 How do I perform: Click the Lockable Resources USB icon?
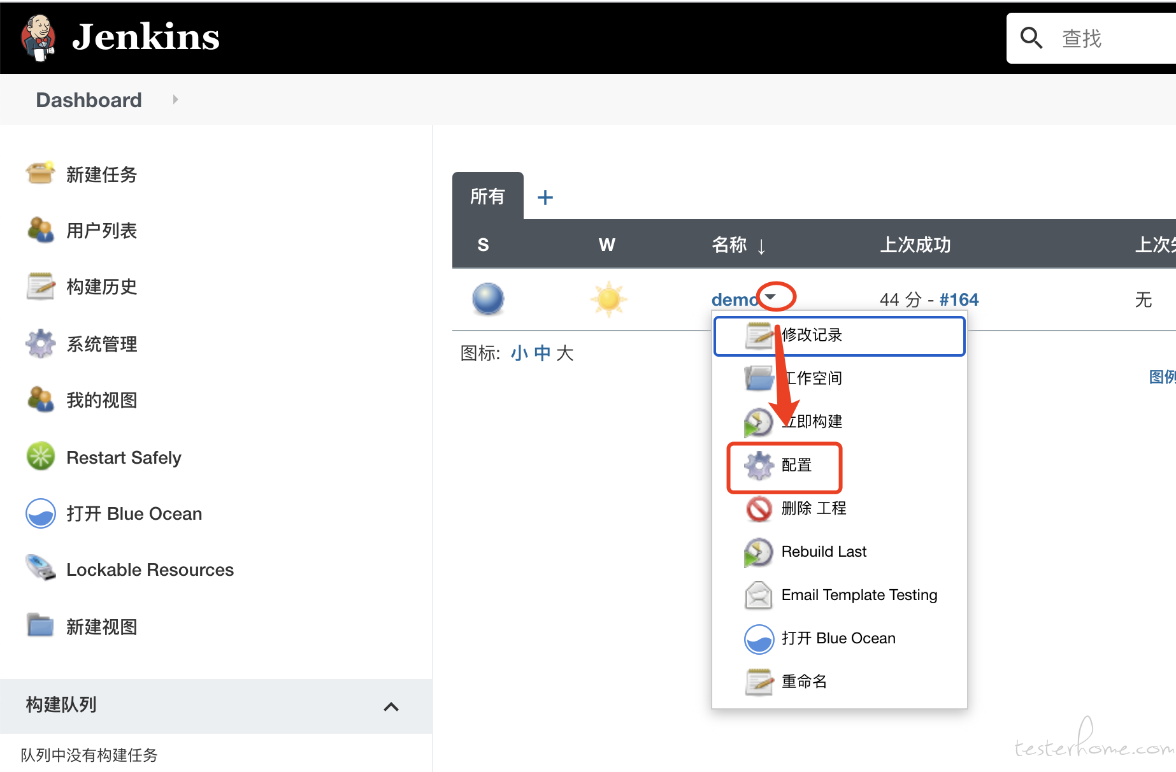40,568
